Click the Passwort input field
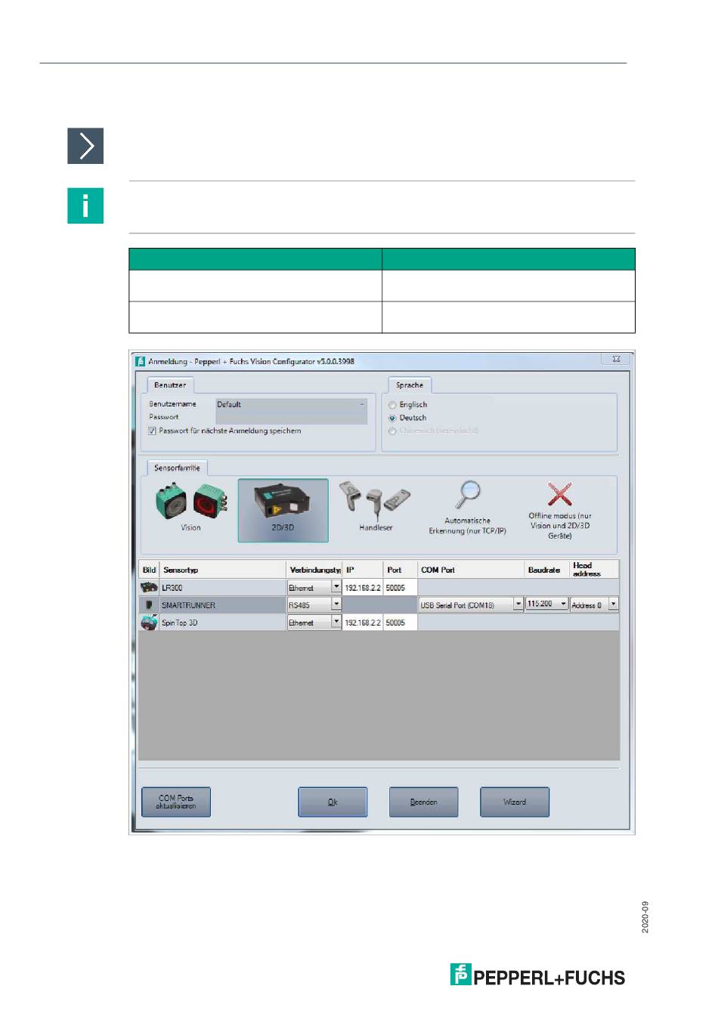Screen dimensions: 718x1023 292,417
